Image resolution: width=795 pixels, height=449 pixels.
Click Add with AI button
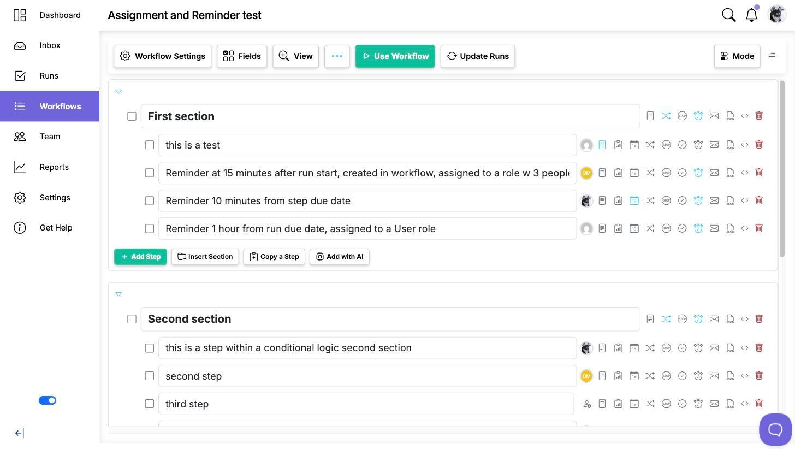tap(340, 257)
